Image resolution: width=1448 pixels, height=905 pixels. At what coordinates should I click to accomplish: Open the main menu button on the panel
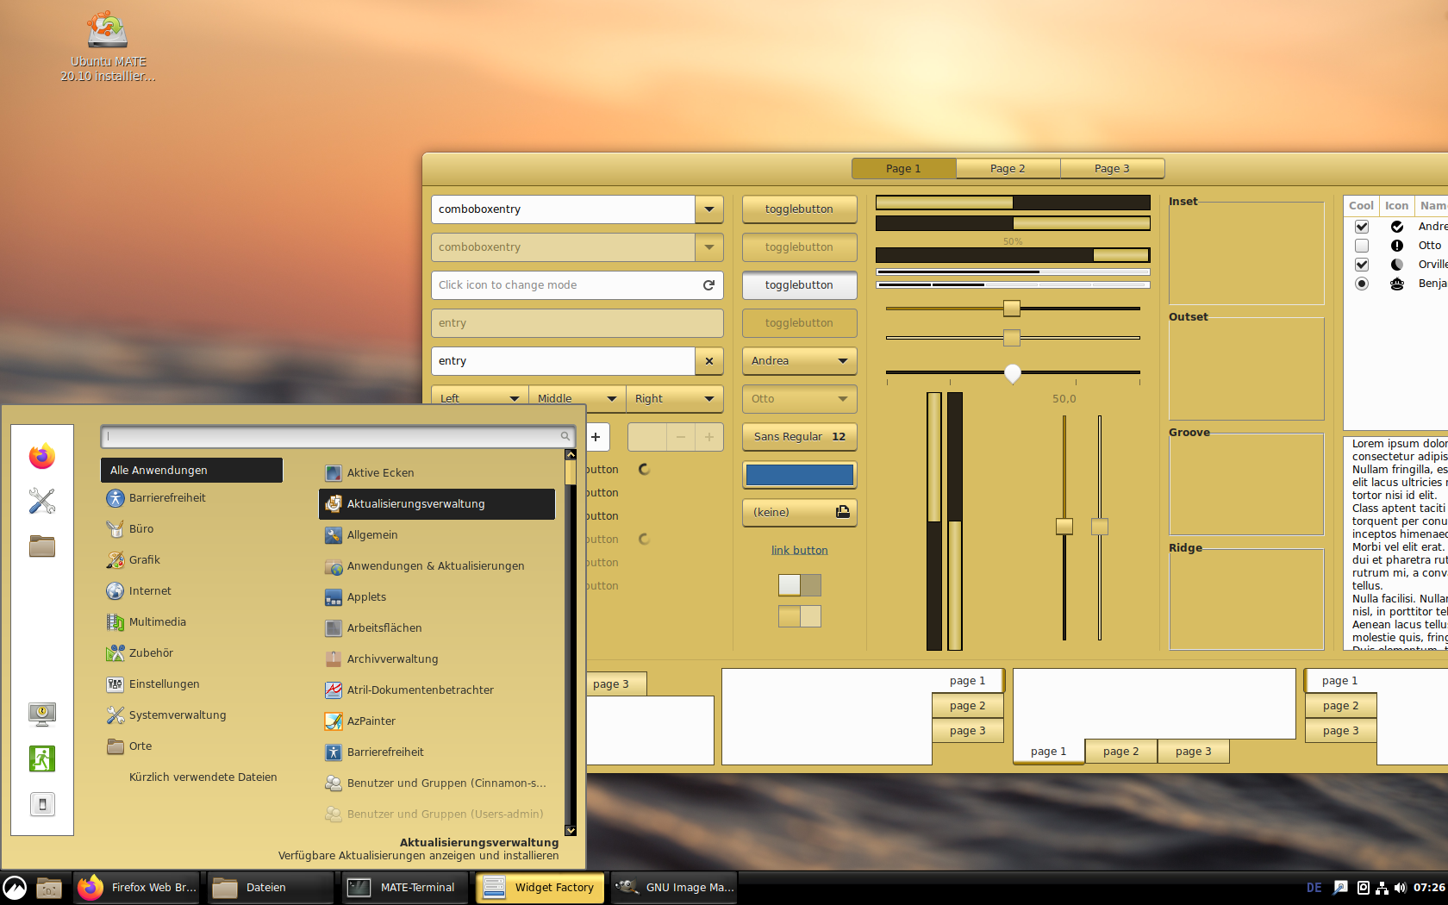pyautogui.click(x=15, y=888)
